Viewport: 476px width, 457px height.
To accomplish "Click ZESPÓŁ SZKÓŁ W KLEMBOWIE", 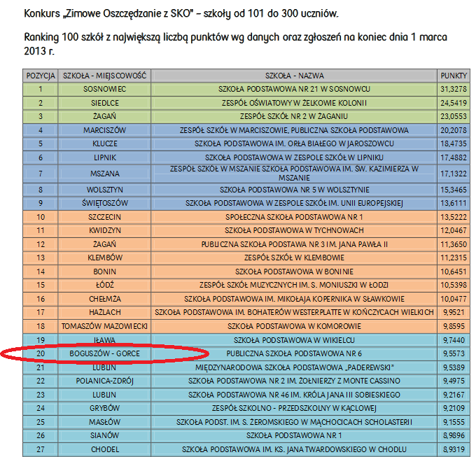I will [x=294, y=258].
